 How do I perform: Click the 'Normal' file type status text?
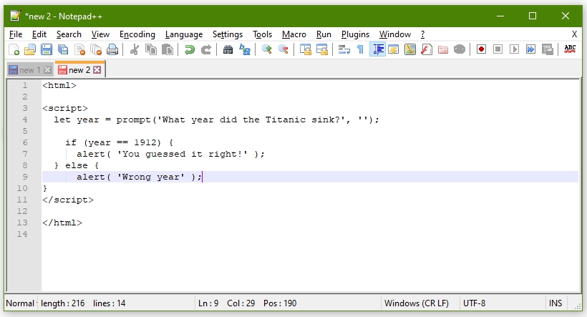point(20,303)
